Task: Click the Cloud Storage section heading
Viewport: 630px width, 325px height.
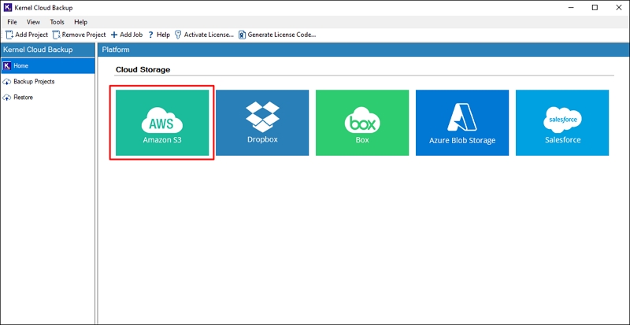Action: point(143,70)
